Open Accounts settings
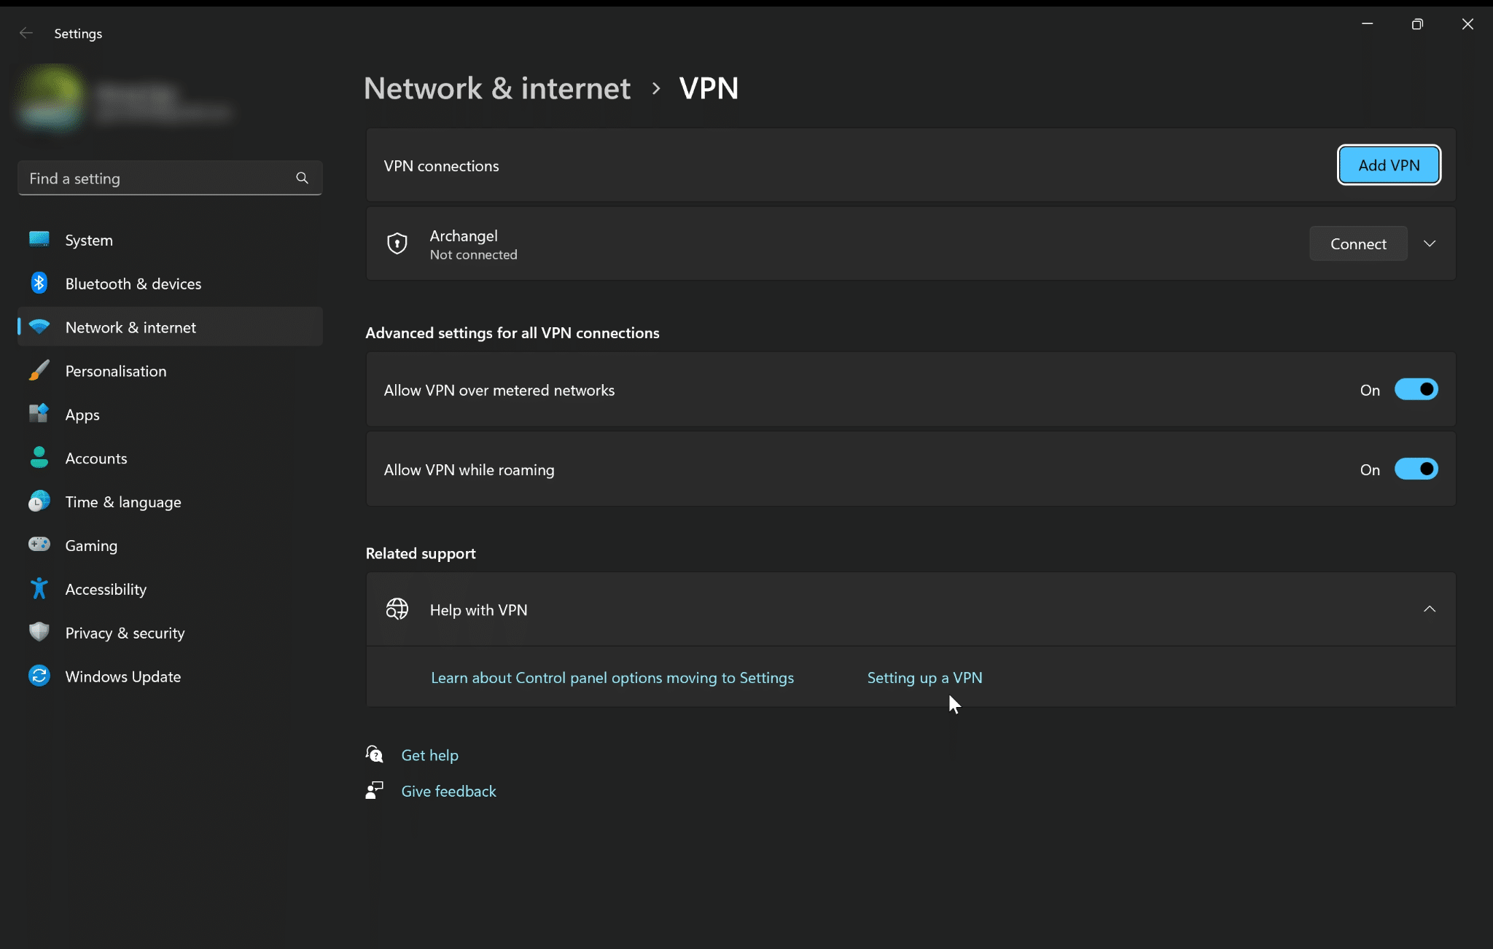Viewport: 1493px width, 949px height. pos(170,458)
